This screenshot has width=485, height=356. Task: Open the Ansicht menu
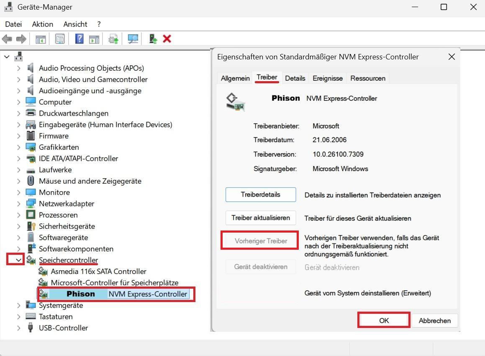(x=75, y=24)
